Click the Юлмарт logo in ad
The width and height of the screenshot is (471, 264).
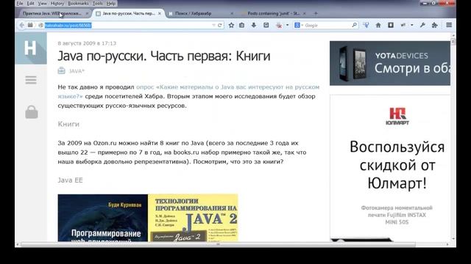[x=397, y=117]
